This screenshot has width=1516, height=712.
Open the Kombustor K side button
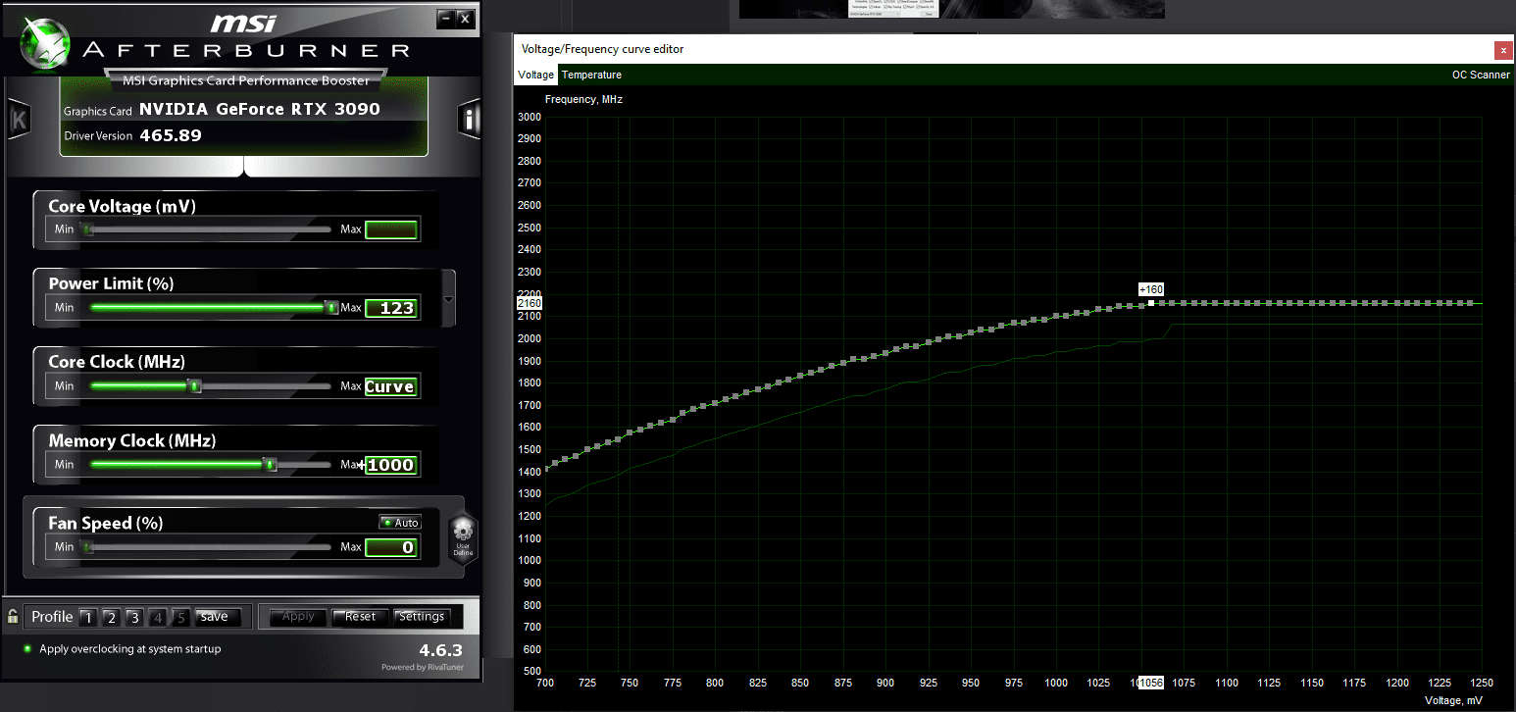[x=19, y=120]
